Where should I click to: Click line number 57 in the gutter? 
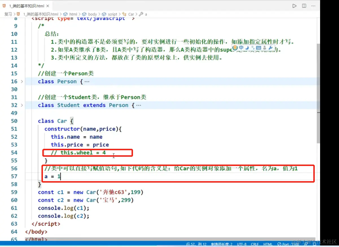coord(14,176)
